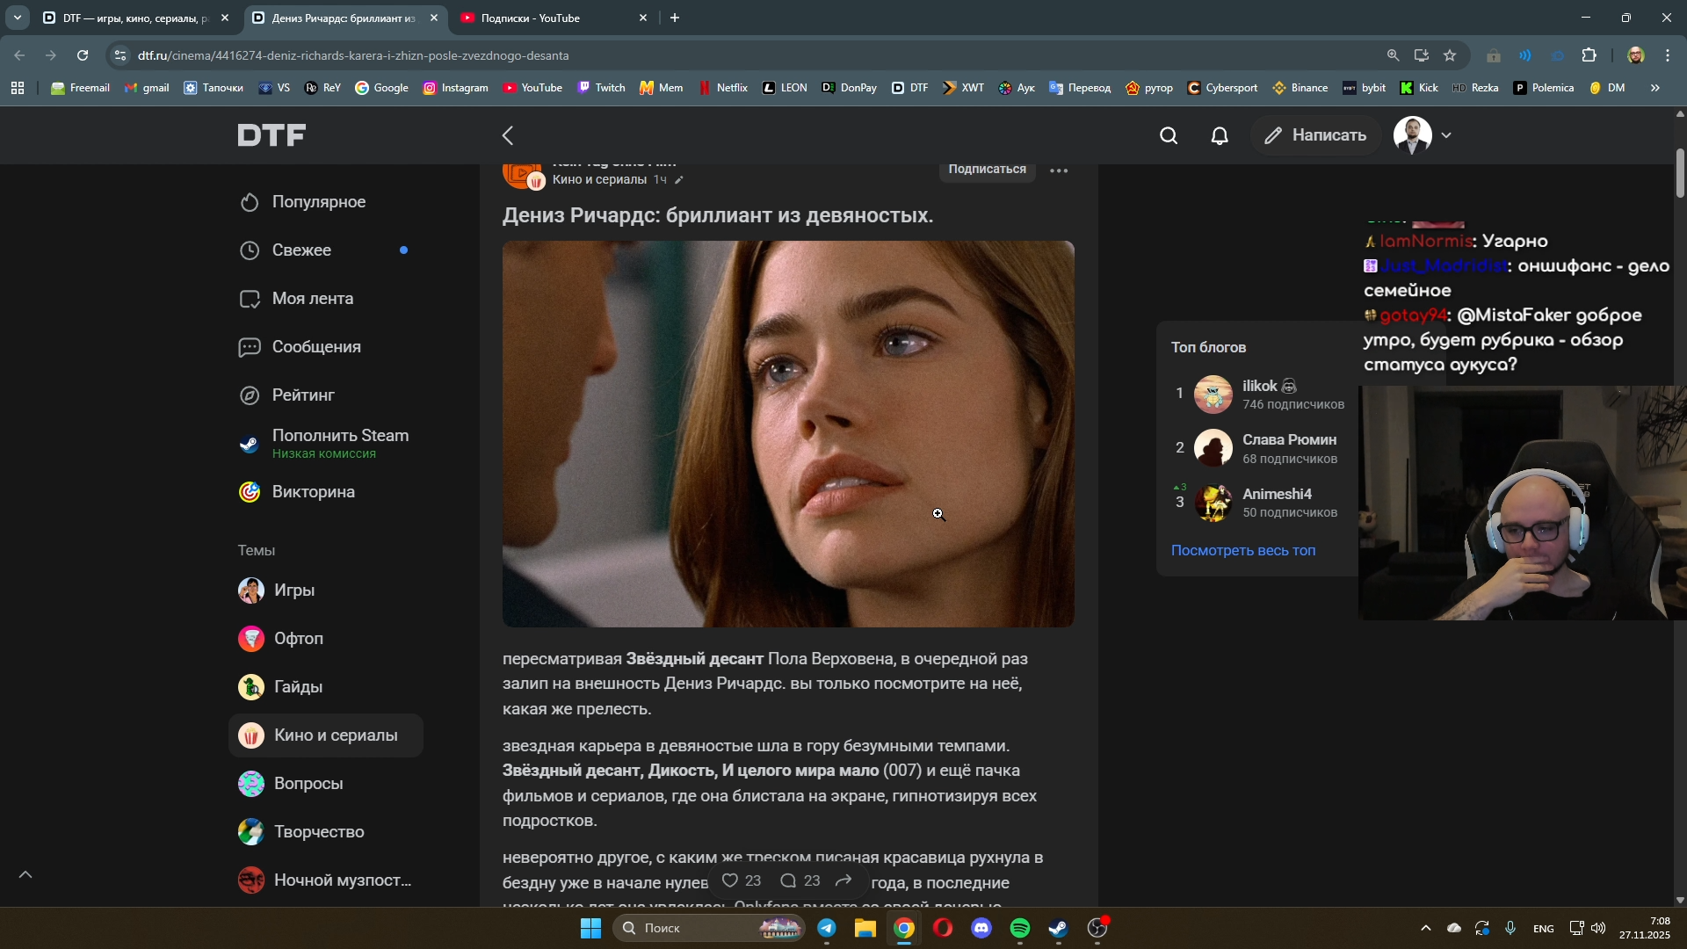Viewport: 1687px width, 949px height.
Task: Click the DTF search magnifier icon
Action: point(1168,135)
